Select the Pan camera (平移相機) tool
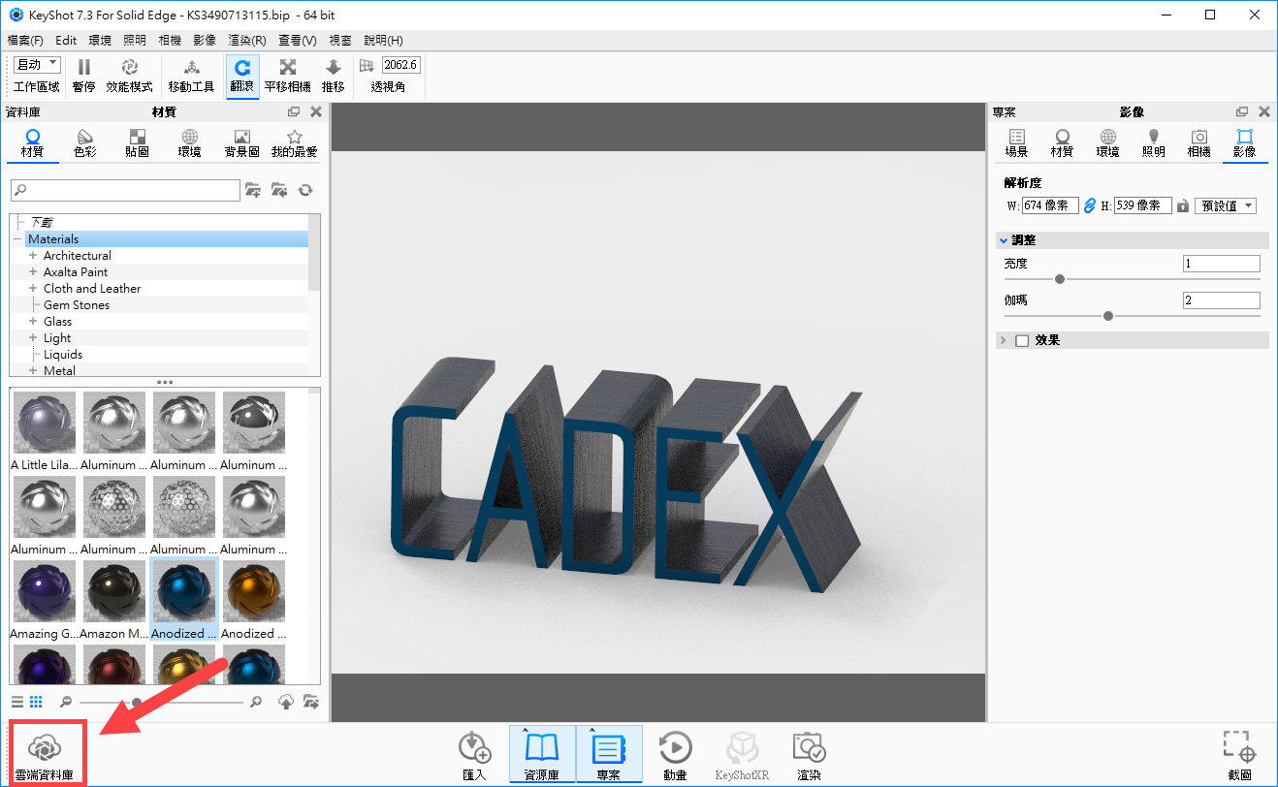Viewport: 1278px width, 787px height. click(x=287, y=76)
